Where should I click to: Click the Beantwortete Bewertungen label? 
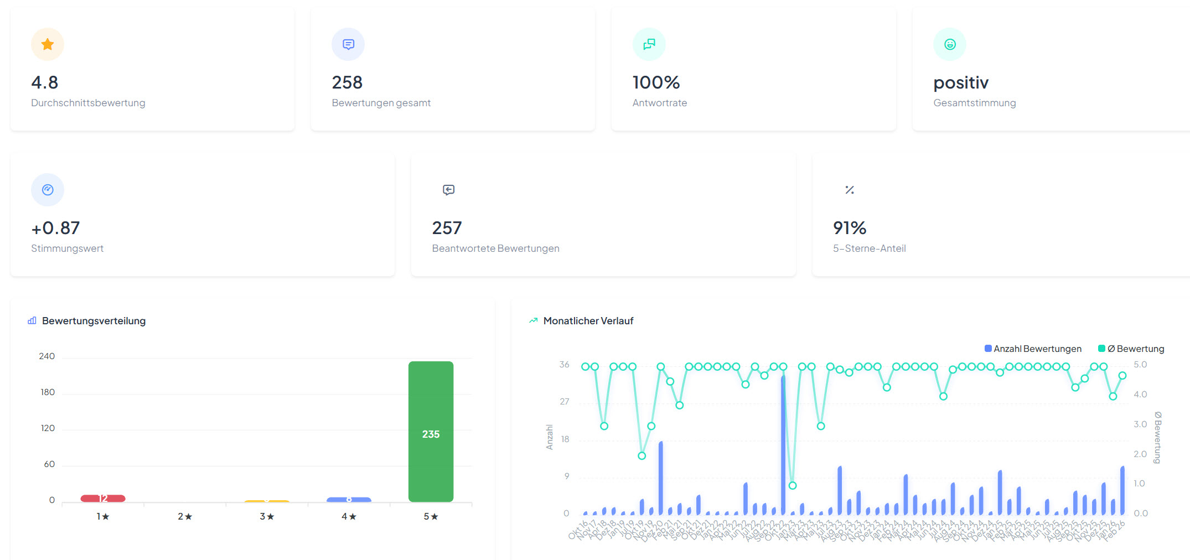495,248
